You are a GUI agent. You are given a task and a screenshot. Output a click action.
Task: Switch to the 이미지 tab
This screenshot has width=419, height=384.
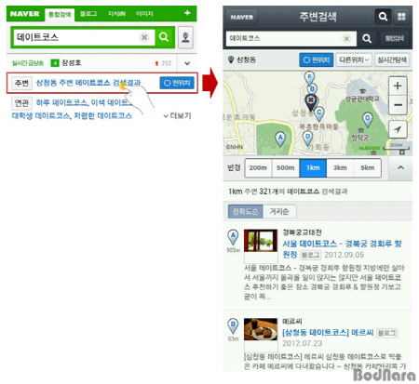(144, 14)
